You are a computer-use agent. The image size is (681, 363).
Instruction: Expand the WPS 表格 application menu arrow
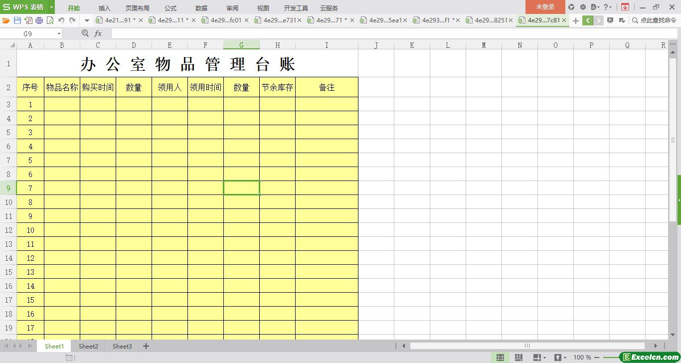51,7
